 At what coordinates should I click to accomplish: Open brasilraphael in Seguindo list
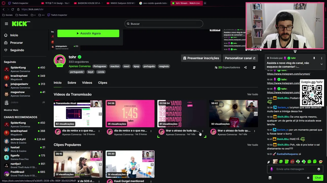pos(25,78)
